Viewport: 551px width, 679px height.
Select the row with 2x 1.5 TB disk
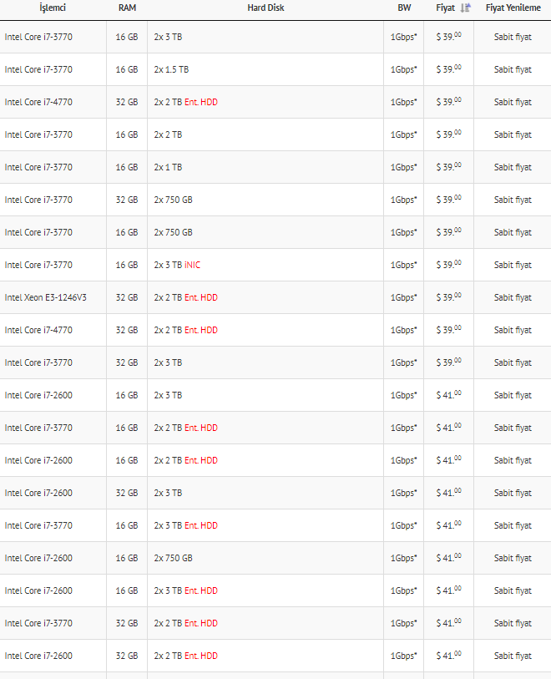[x=275, y=69]
